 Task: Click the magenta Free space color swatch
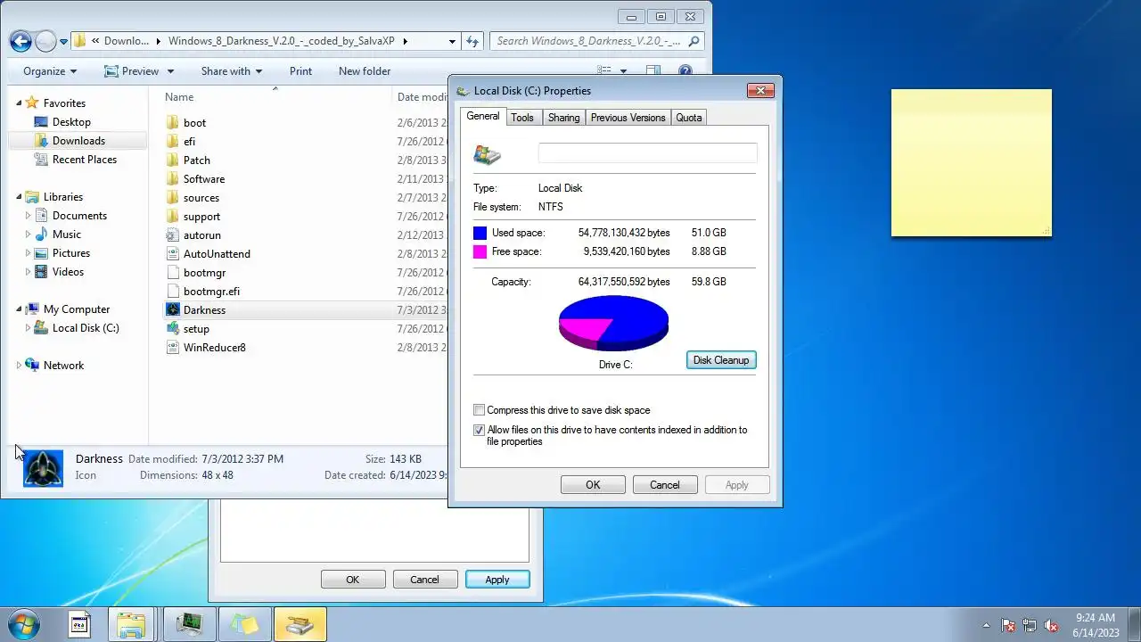pos(480,251)
